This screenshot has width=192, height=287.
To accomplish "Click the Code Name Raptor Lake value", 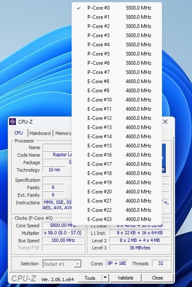I will click(x=57, y=155).
